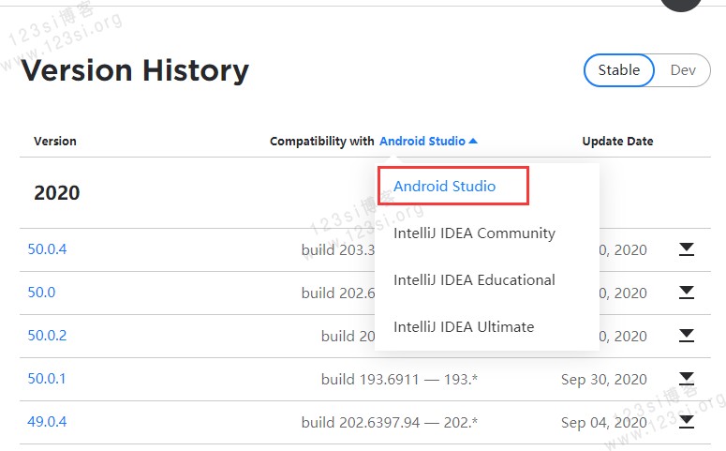
Task: Download version 50.0.2 using arrow icon
Action: (687, 336)
